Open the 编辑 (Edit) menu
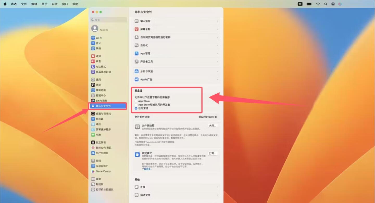The image size is (375, 203). pos(34,4)
